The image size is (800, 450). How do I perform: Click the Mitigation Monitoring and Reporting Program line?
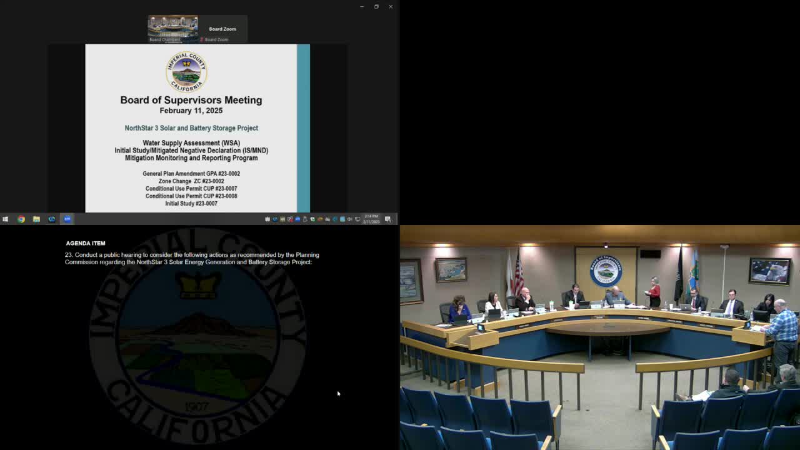[x=191, y=158]
